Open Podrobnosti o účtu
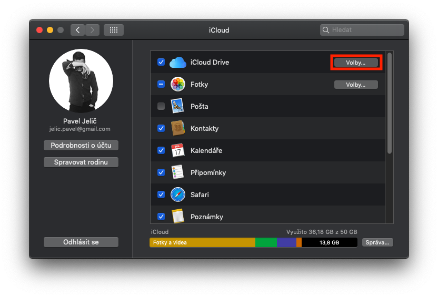The image size is (438, 297). [81, 145]
